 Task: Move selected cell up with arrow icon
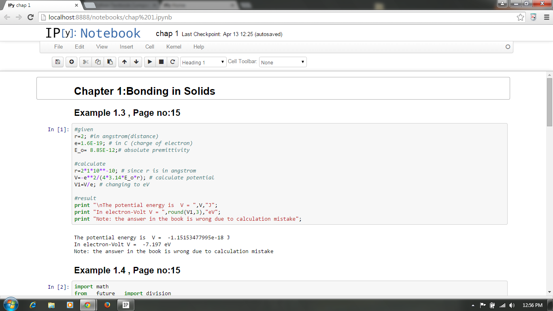pyautogui.click(x=124, y=62)
